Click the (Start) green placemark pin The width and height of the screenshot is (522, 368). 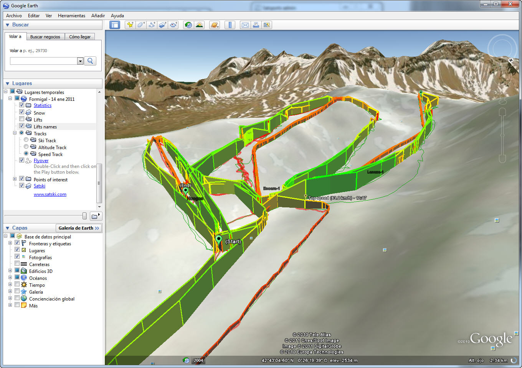219,240
